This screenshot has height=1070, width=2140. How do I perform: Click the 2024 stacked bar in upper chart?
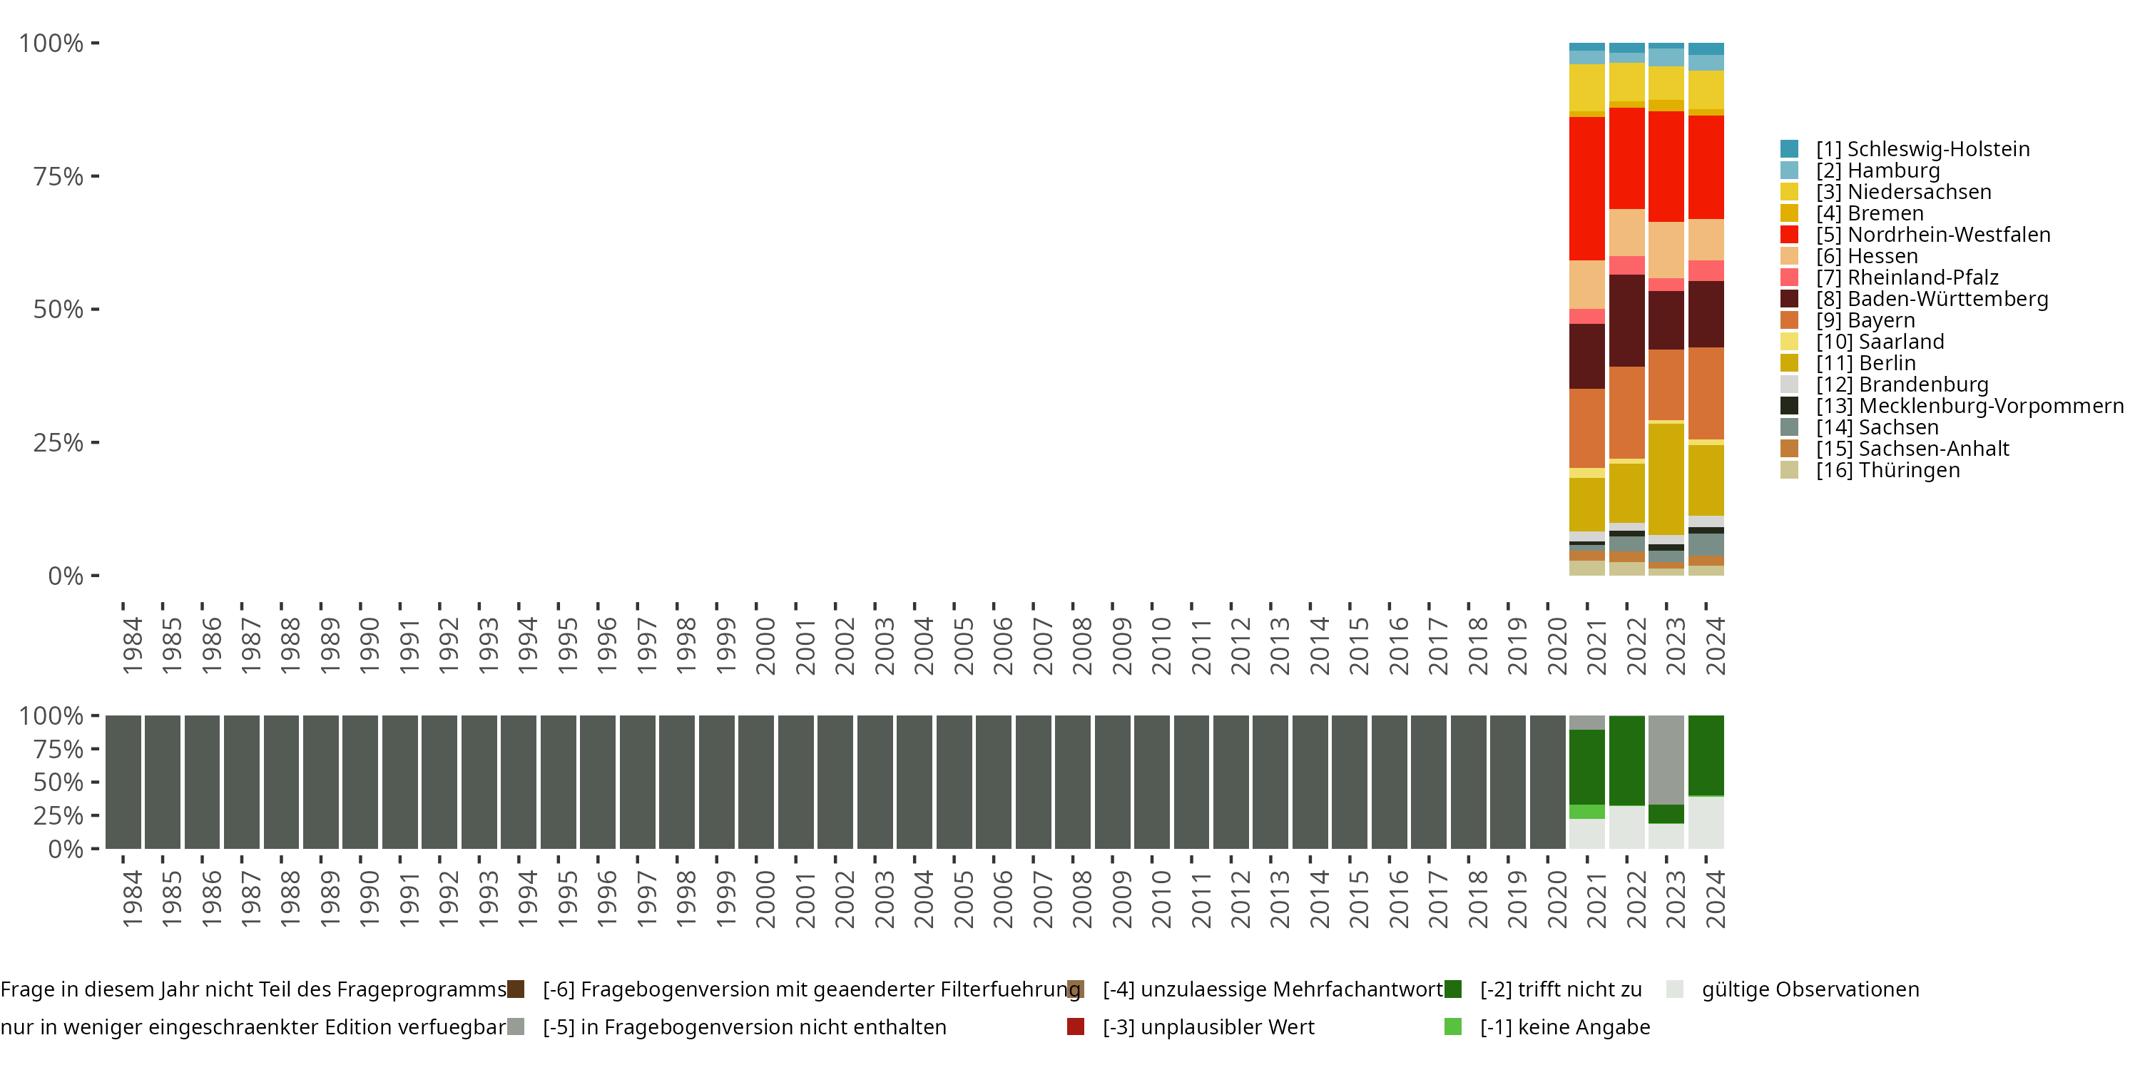pyautogui.click(x=1706, y=309)
